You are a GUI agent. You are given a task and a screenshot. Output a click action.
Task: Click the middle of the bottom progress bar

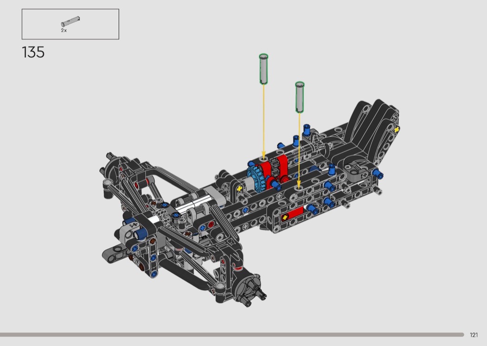(232, 334)
